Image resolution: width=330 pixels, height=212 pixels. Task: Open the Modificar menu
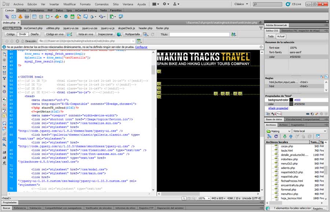coord(70,4)
